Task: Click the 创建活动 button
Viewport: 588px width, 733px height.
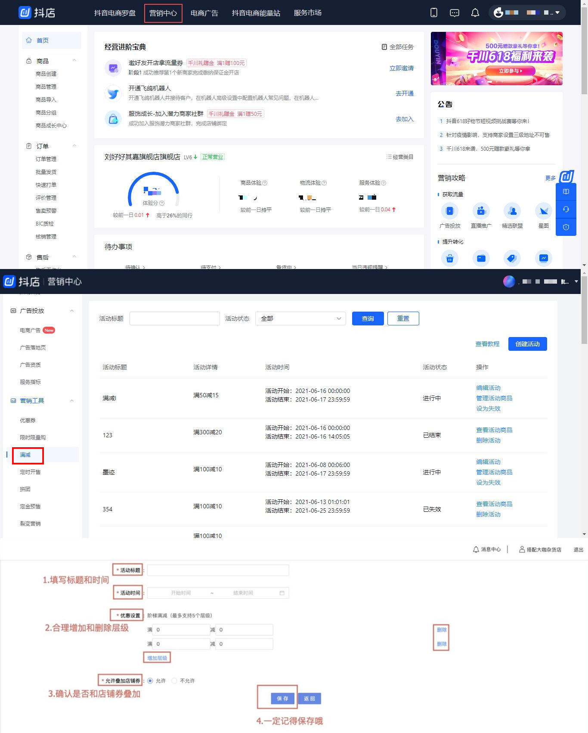Action: pos(527,344)
